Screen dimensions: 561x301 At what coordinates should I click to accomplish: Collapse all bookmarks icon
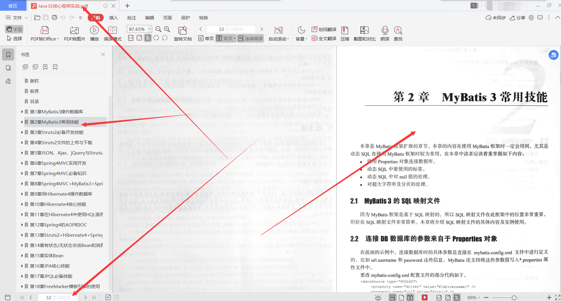point(35,67)
